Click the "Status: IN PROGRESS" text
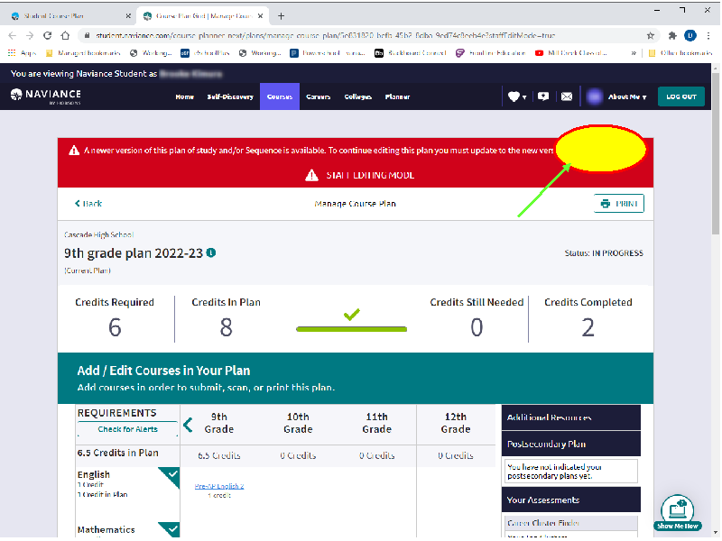This screenshot has height=541, width=722. (604, 253)
